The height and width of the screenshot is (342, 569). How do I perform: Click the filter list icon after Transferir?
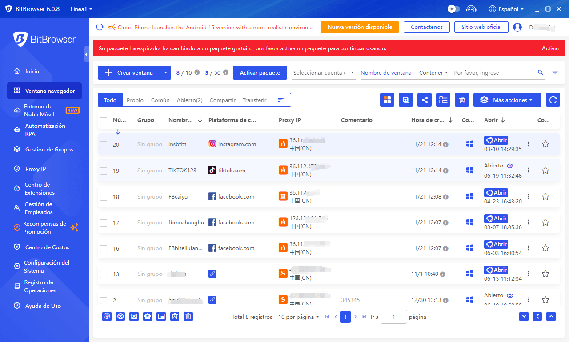pos(280,100)
